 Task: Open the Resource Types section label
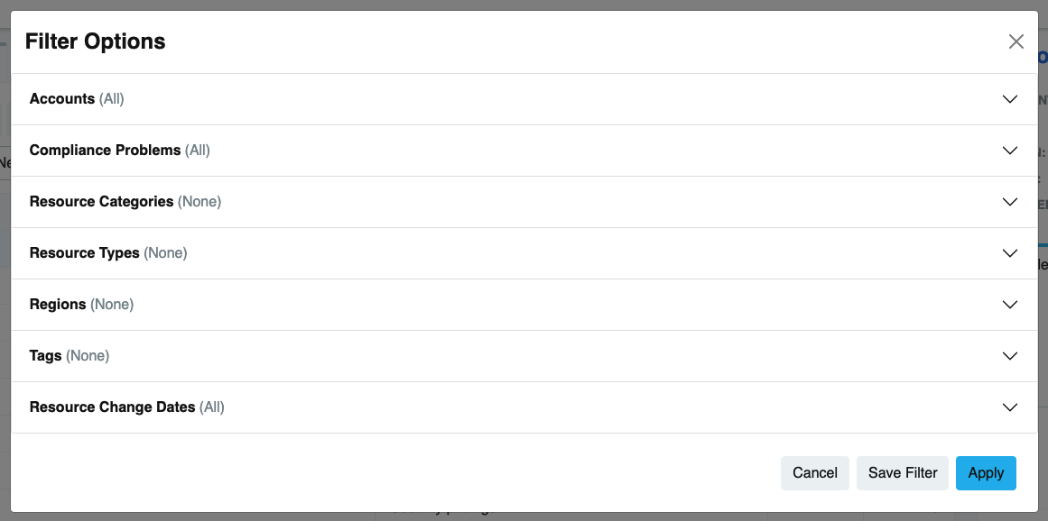(84, 253)
